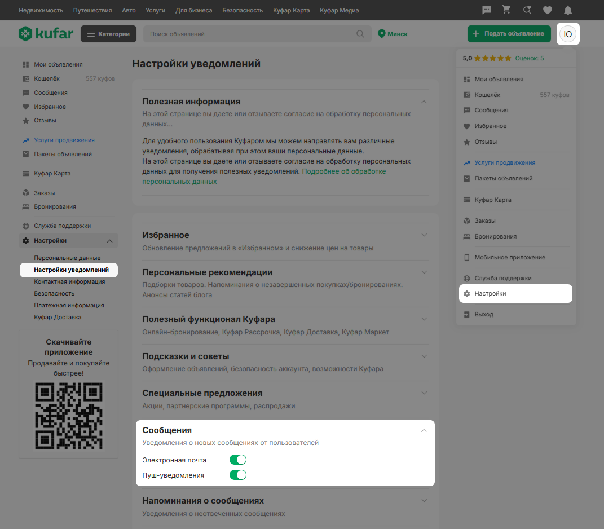Open Услуги in top menu

pyautogui.click(x=155, y=10)
